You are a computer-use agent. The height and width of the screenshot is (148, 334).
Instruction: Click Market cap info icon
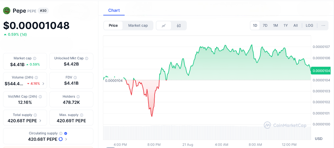(x=35, y=58)
